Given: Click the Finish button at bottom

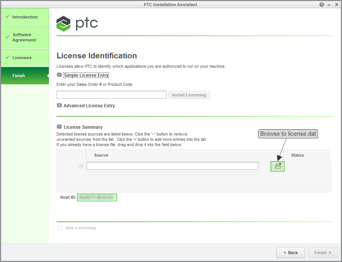Looking at the screenshot, I should point(323,253).
